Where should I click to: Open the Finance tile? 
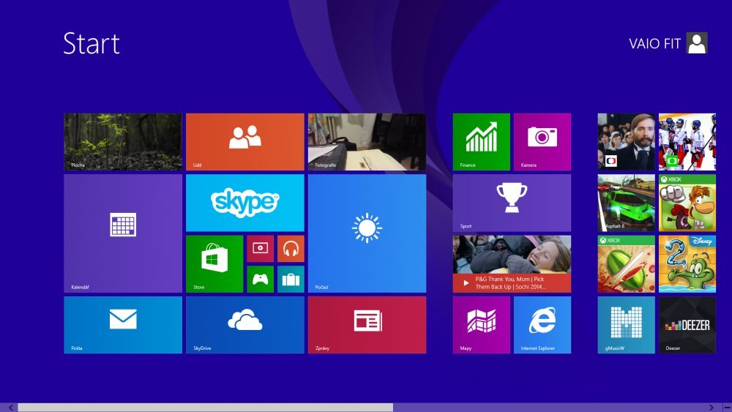pyautogui.click(x=482, y=142)
